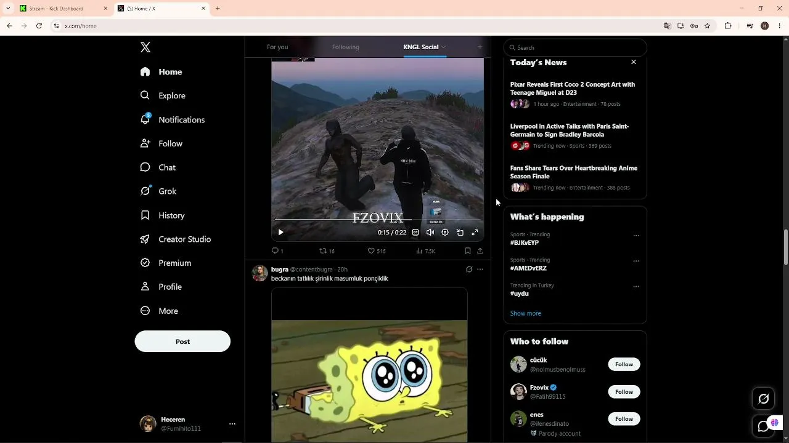Switch to the Following tab
789x443 pixels.
(x=345, y=47)
